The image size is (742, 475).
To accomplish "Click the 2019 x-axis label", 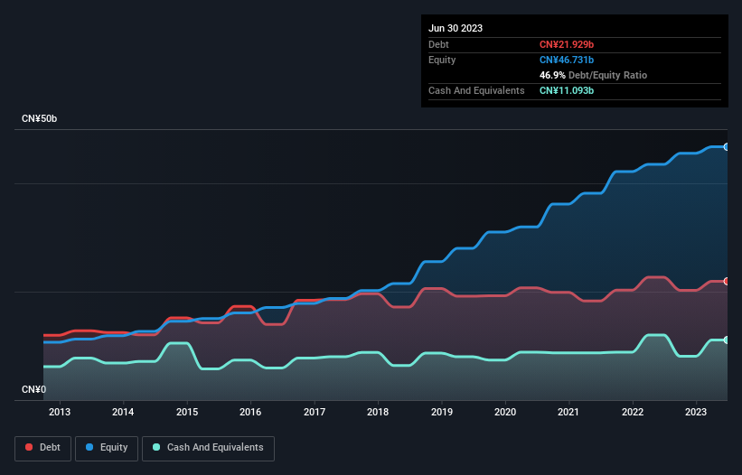I will tap(442, 412).
